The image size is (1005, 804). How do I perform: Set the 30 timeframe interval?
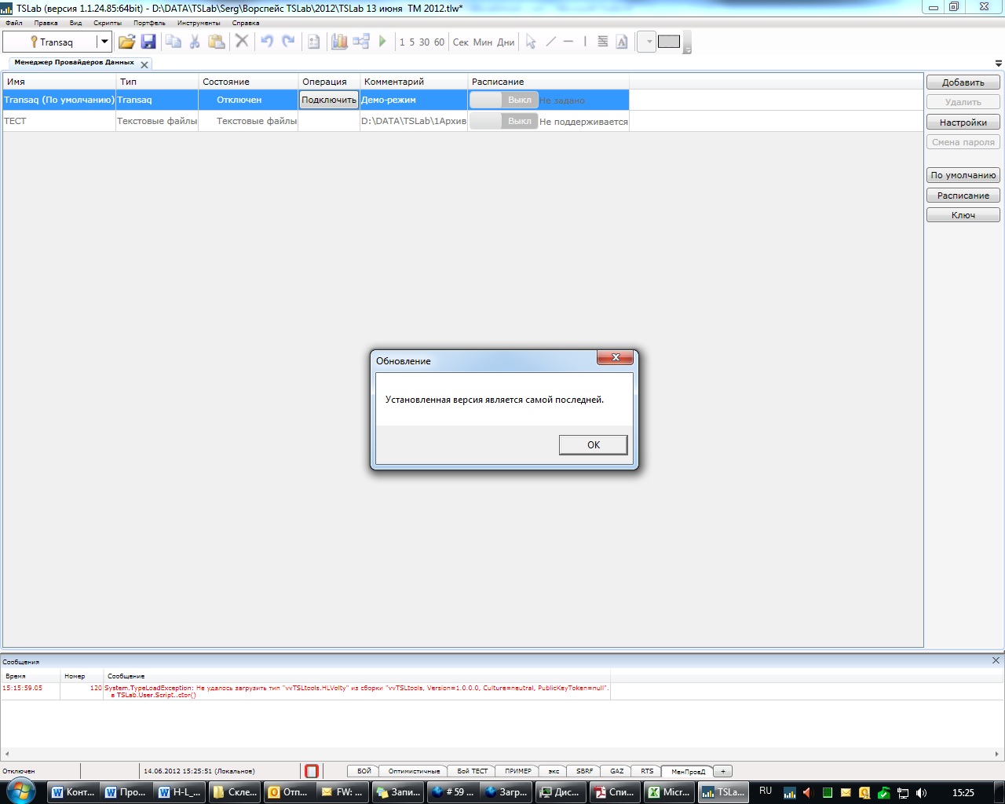coord(424,42)
